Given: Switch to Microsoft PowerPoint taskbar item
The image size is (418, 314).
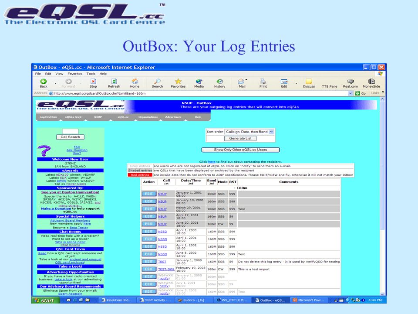Looking at the screenshot, I should pyautogui.click(x=309, y=300).
